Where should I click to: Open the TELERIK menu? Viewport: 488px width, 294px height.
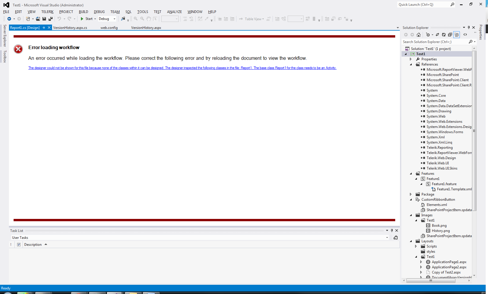coord(47,12)
